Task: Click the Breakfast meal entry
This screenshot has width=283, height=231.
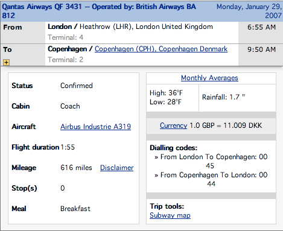Action: pos(75,209)
